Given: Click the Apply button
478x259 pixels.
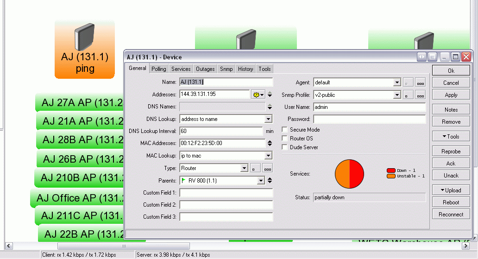Looking at the screenshot, I should [451, 95].
